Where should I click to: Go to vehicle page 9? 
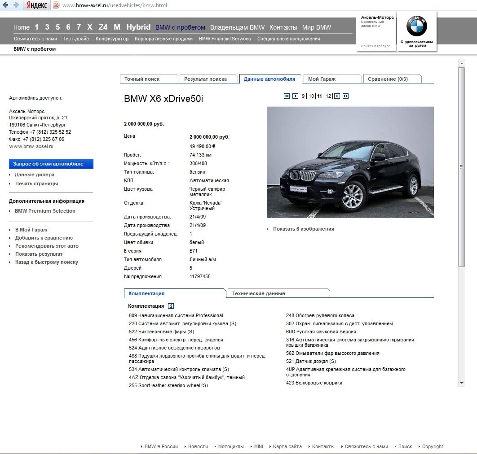303,96
